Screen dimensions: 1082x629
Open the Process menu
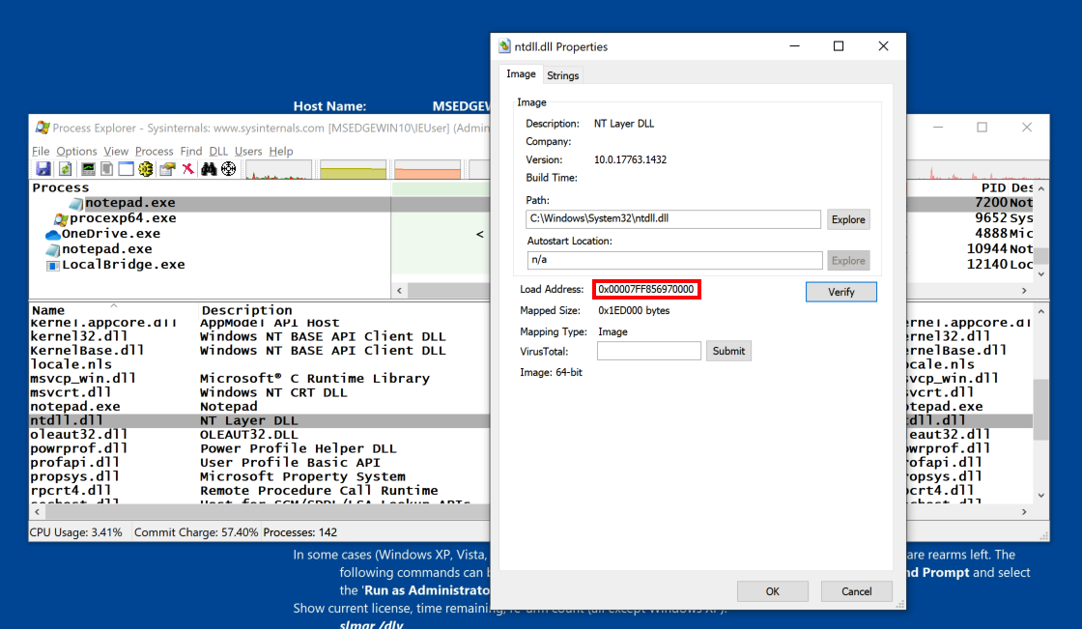point(154,151)
